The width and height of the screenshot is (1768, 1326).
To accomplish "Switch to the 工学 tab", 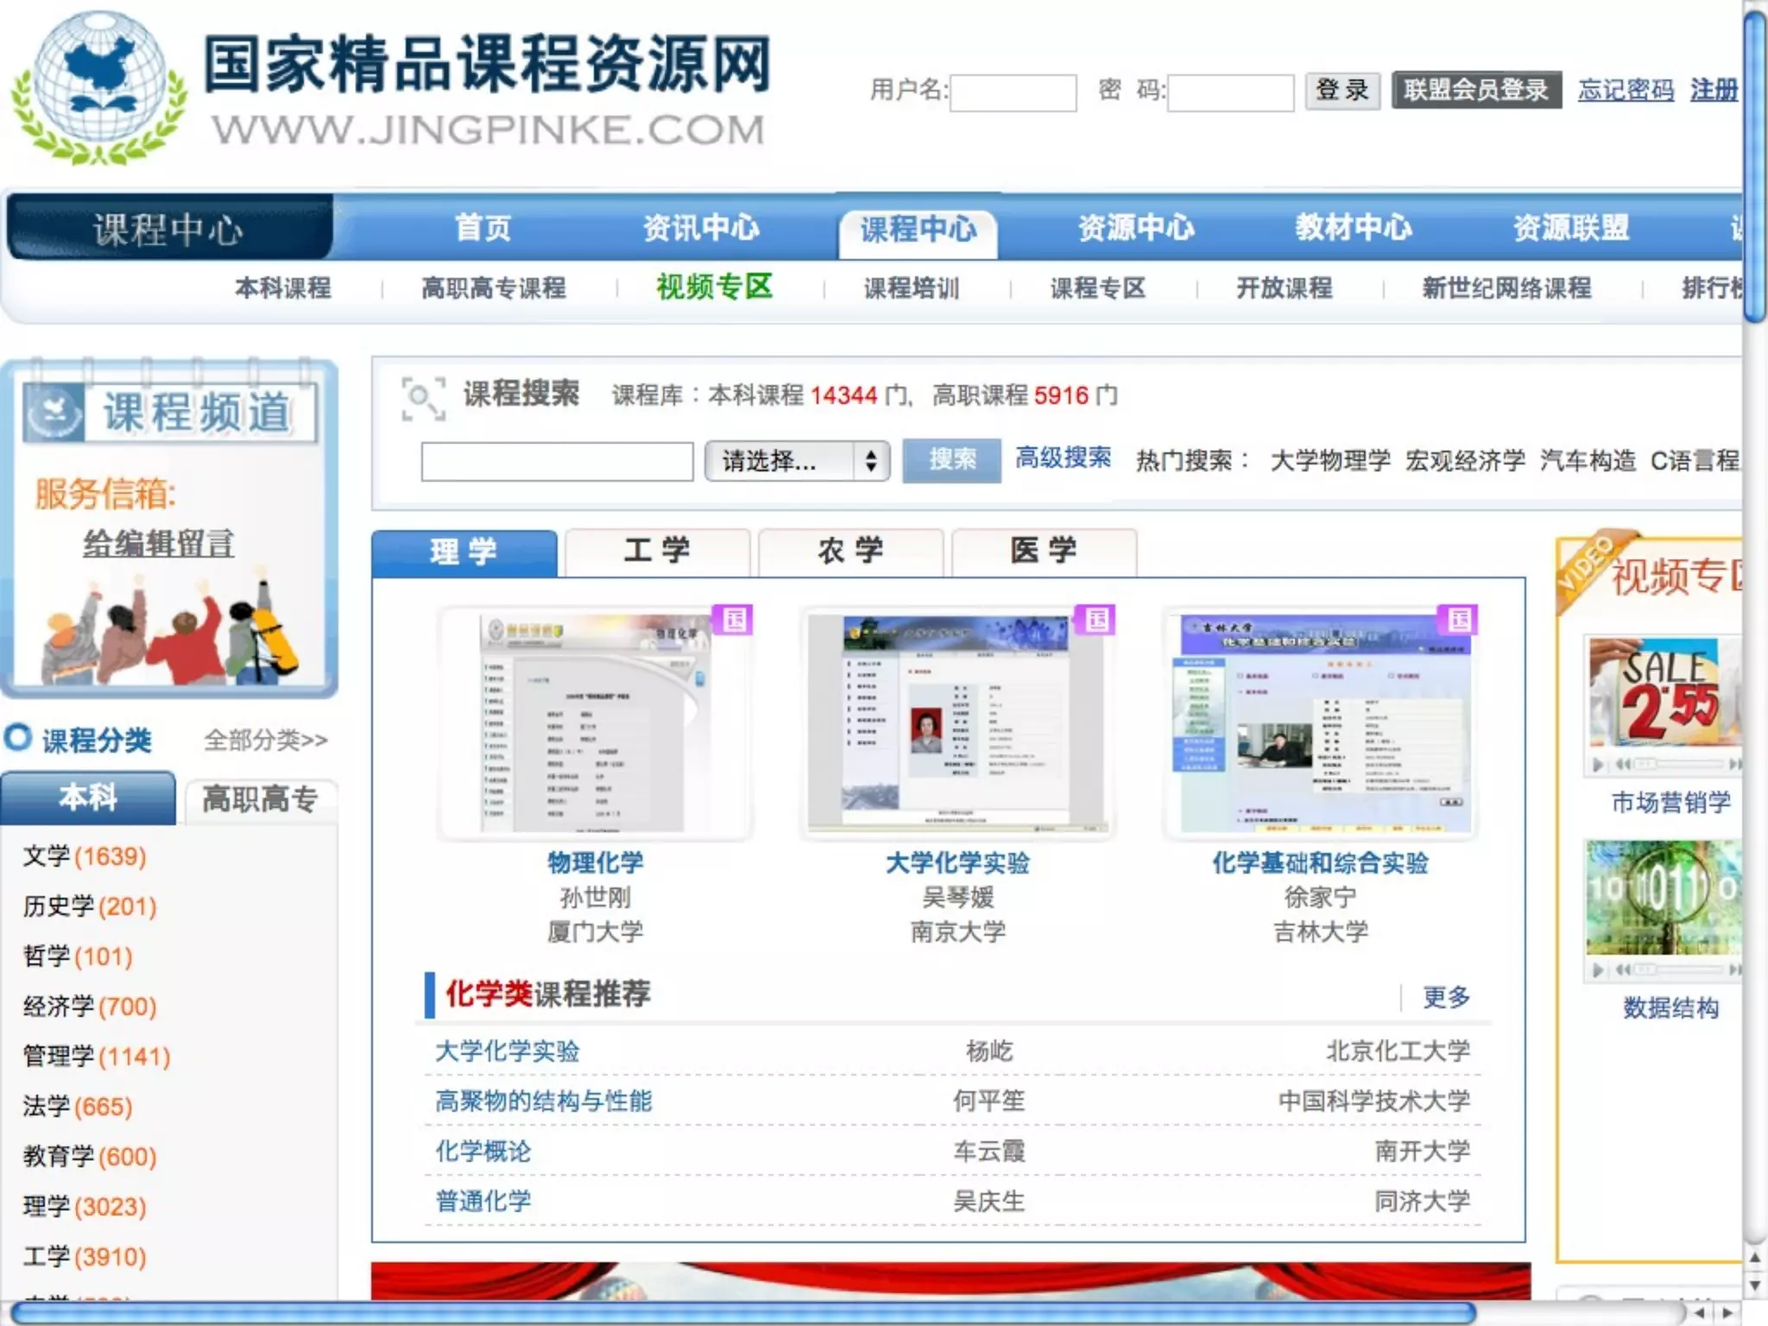I will click(x=657, y=551).
